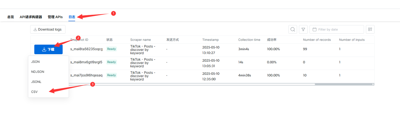Click the 3min4s collection time cell
Image resolution: width=400 pixels, height=127 pixels.
244,49
